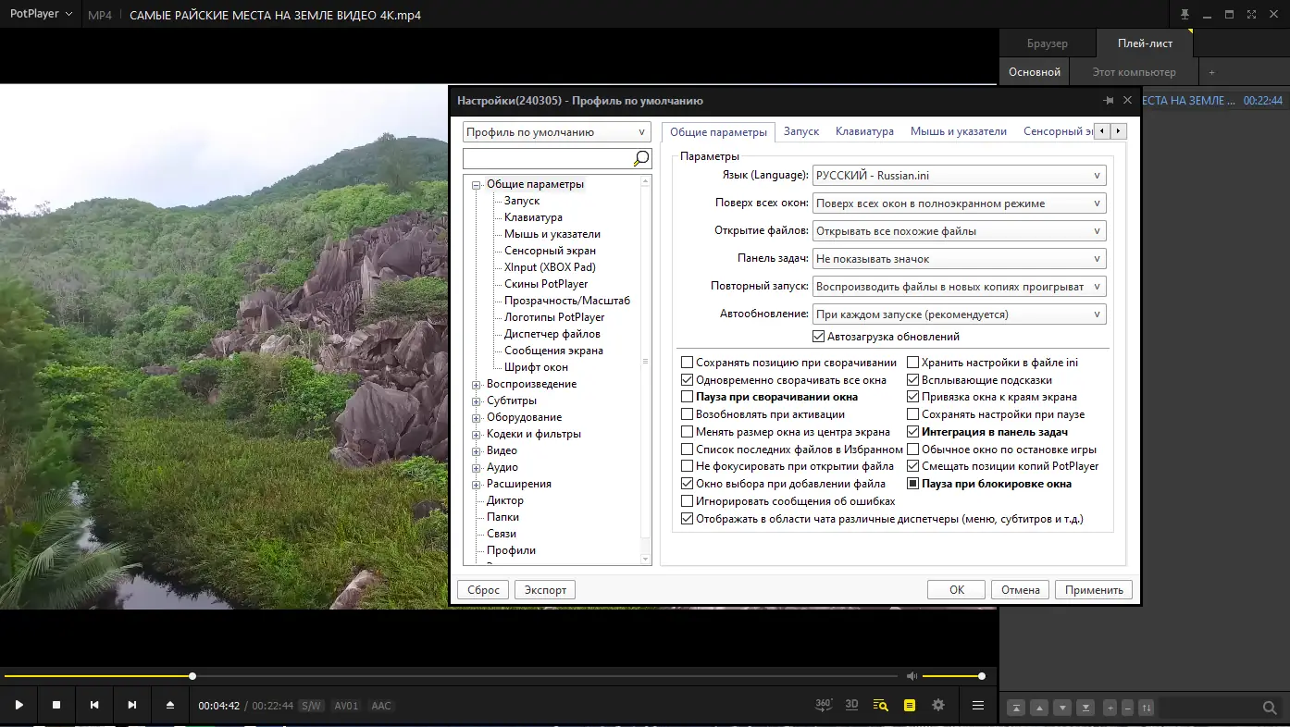Expand the 'Воспроизведение' tree node
Image resolution: width=1290 pixels, height=727 pixels.
point(477,385)
